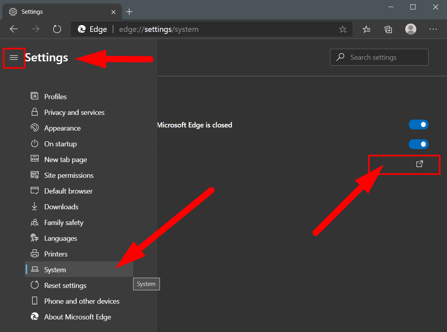Viewport: 447px width, 332px height.
Task: Open a new browser tab
Action: tap(129, 12)
